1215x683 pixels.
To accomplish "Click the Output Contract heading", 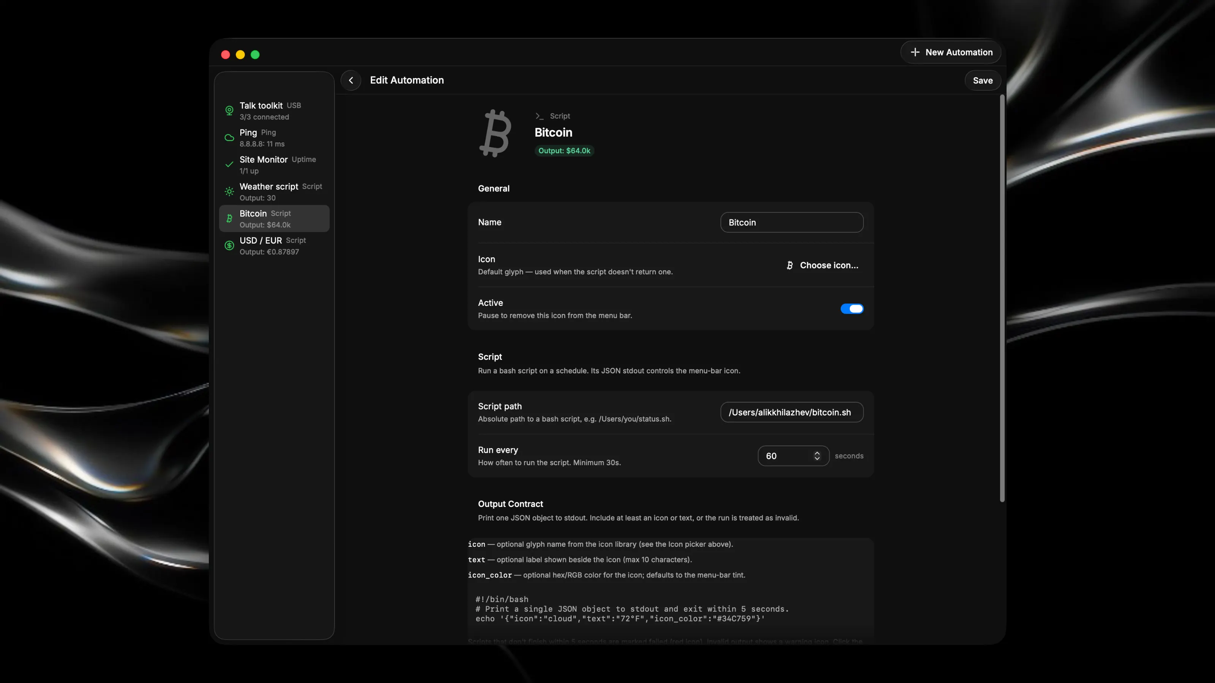I will (510, 504).
